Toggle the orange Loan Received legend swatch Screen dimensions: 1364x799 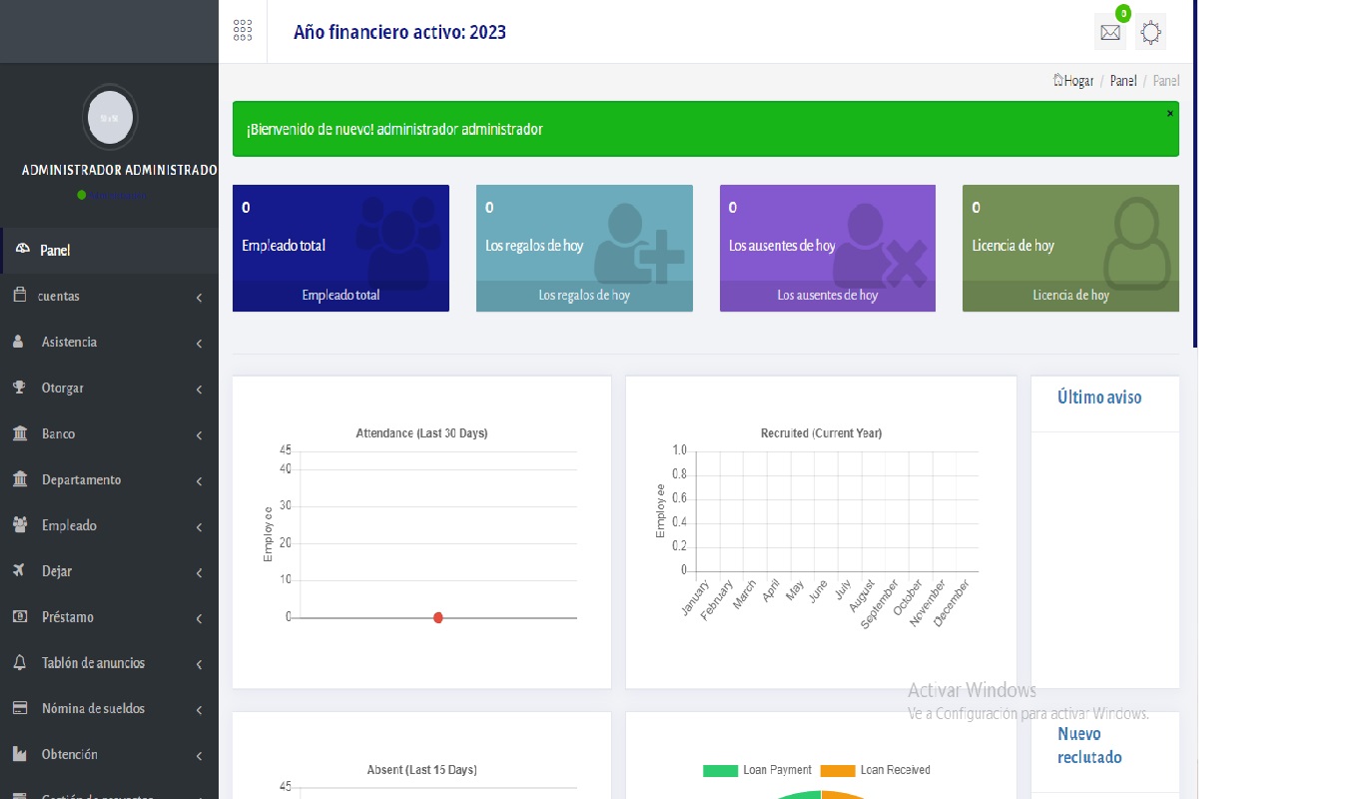pyautogui.click(x=838, y=770)
